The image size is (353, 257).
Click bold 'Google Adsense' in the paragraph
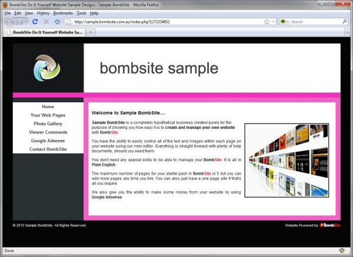(x=106, y=197)
